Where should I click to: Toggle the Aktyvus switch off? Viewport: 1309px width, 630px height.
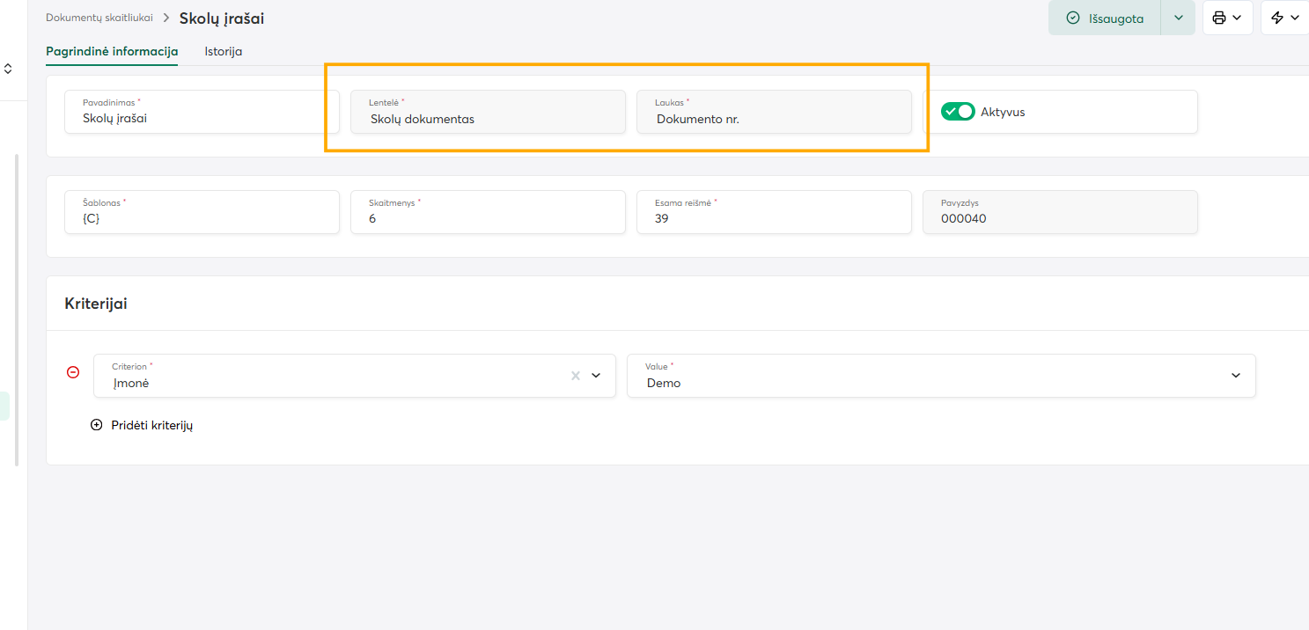[958, 112]
